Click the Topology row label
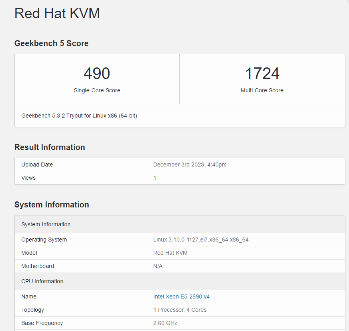The image size is (349, 331). [x=32, y=310]
